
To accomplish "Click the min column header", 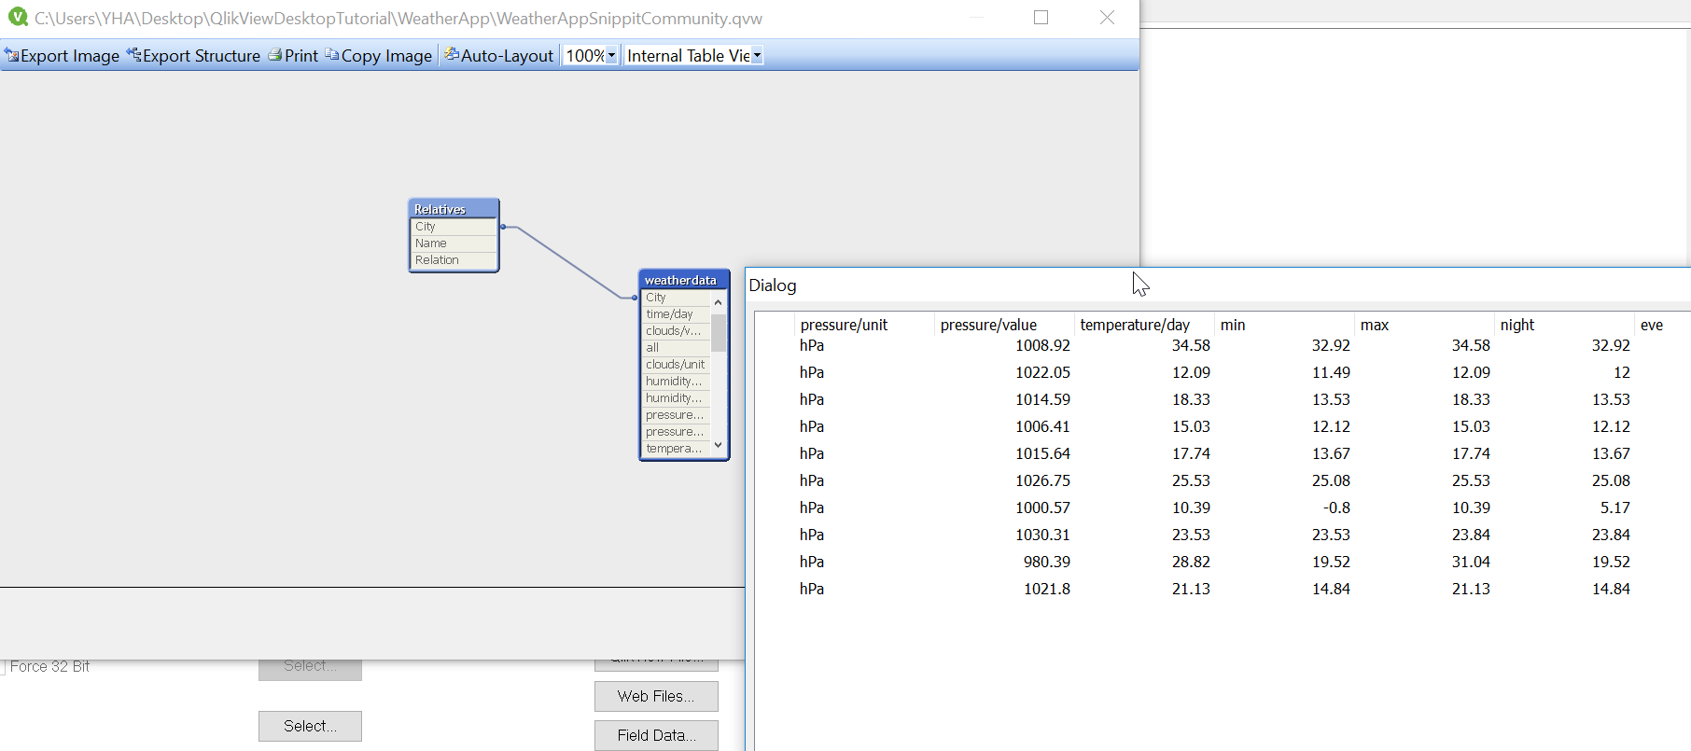I will tap(1284, 325).
